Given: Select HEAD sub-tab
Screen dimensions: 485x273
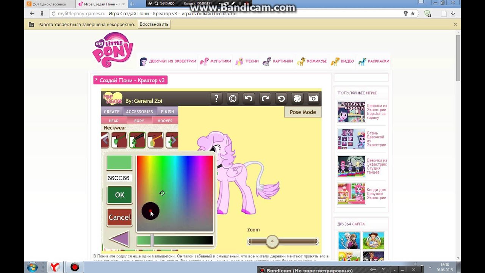Looking at the screenshot, I should click(114, 121).
